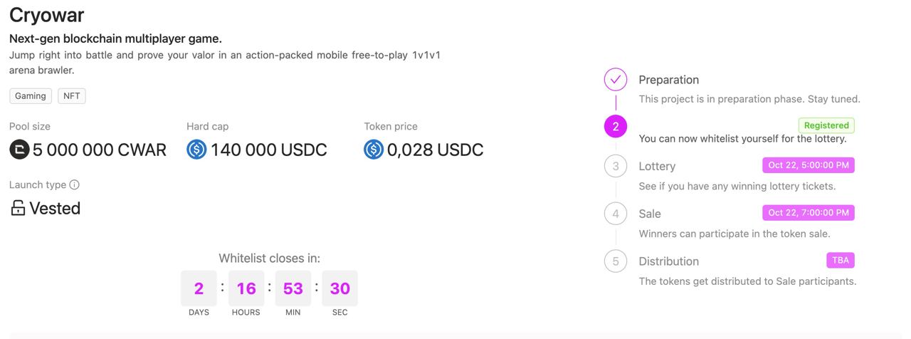Click the Sale date badge Oct 22, 7:00:00 PM
This screenshot has height=339, width=911.
point(809,212)
